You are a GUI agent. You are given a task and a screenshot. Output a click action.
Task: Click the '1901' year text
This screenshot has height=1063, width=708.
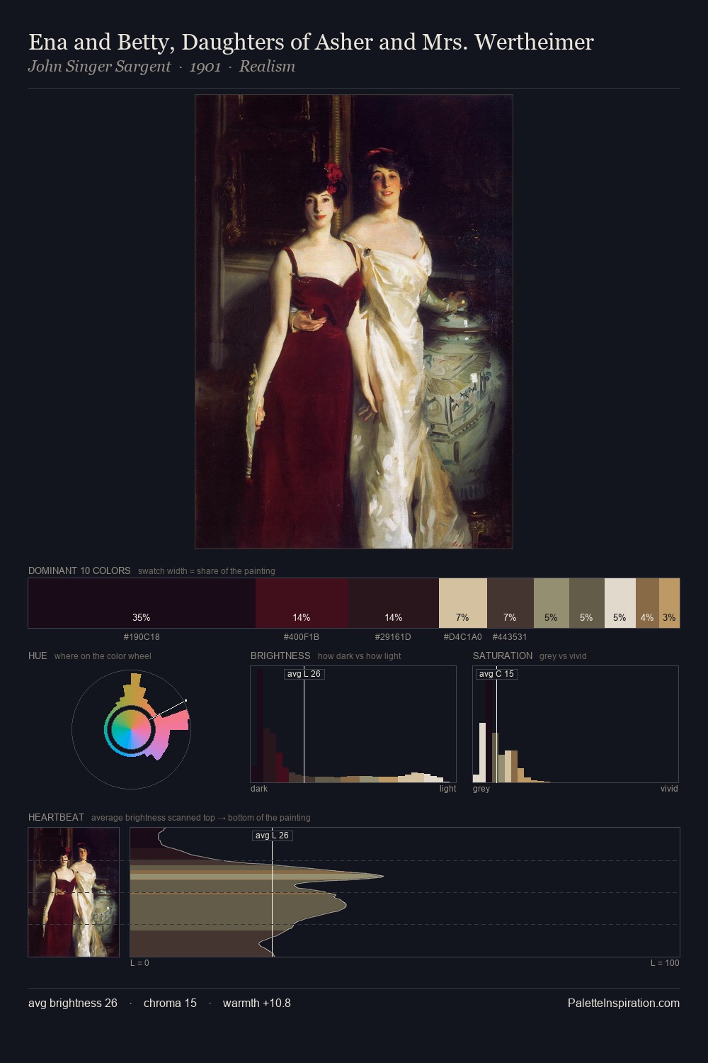(x=205, y=67)
